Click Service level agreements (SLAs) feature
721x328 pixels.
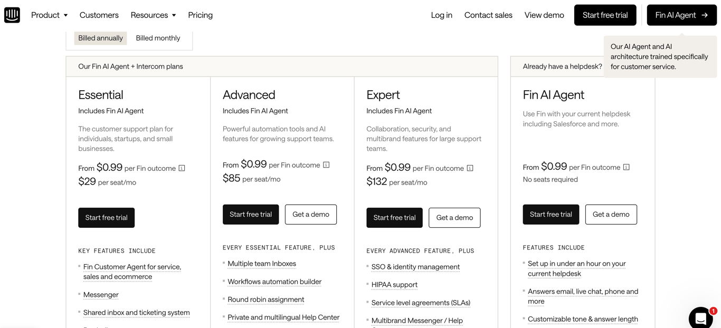click(421, 303)
